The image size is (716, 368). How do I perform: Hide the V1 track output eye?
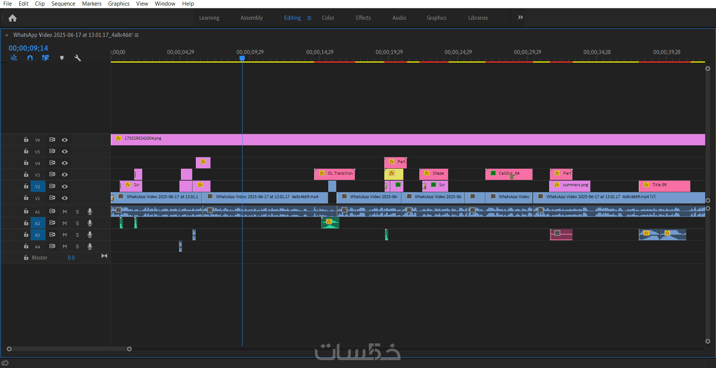(x=65, y=198)
